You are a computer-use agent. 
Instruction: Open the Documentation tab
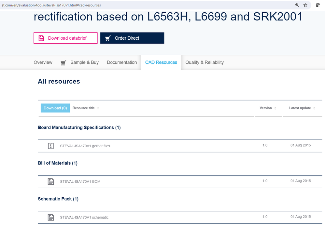pyautogui.click(x=122, y=62)
